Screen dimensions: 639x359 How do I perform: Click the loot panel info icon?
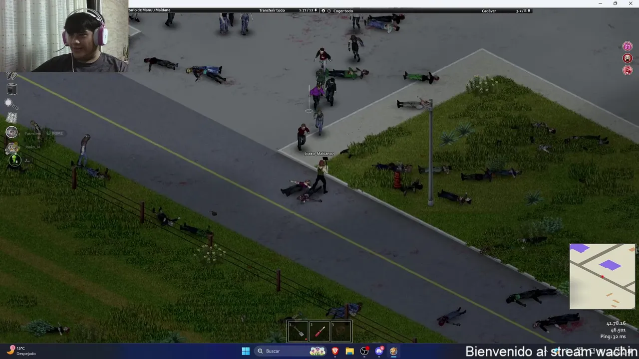[329, 10]
